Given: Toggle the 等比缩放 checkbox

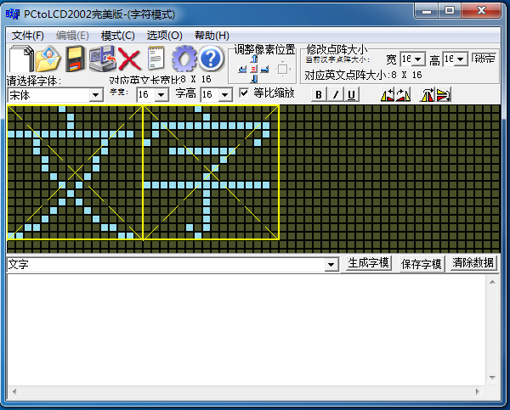Looking at the screenshot, I should coord(244,93).
